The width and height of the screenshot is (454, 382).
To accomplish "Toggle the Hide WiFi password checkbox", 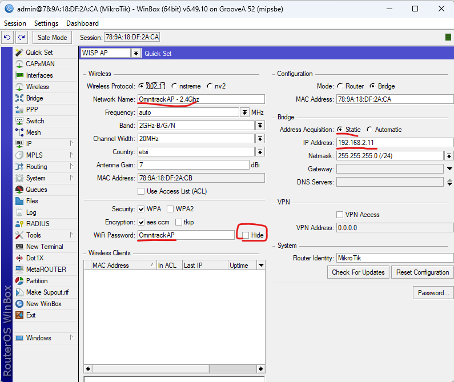I will pos(246,235).
